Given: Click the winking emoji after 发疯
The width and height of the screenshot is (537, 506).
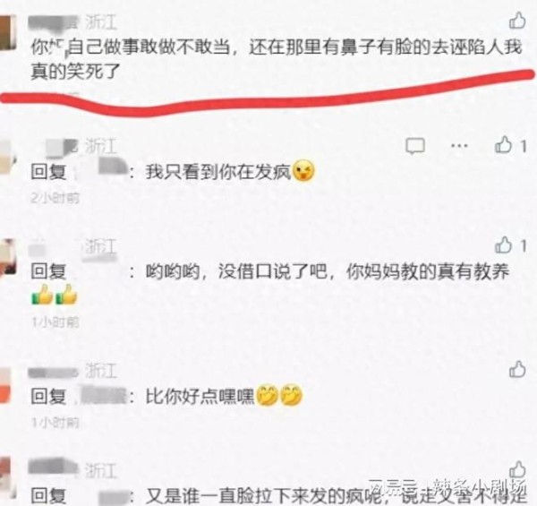Looking at the screenshot, I should [x=303, y=171].
